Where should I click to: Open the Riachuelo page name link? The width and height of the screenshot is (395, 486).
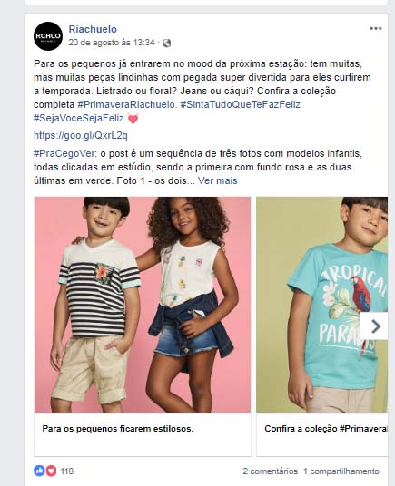93,29
